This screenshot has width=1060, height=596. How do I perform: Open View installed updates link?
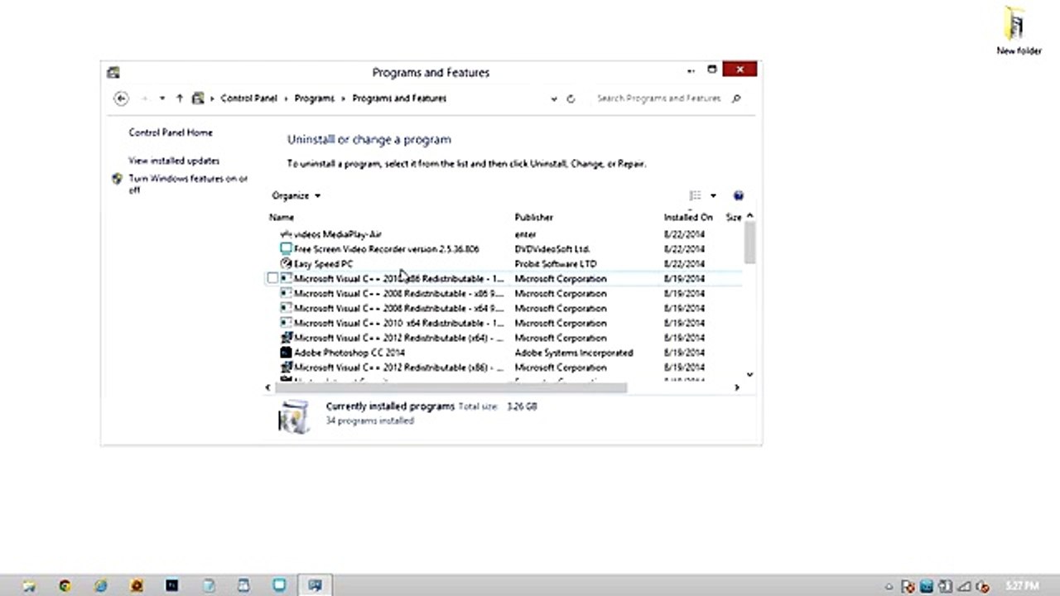pyautogui.click(x=174, y=161)
